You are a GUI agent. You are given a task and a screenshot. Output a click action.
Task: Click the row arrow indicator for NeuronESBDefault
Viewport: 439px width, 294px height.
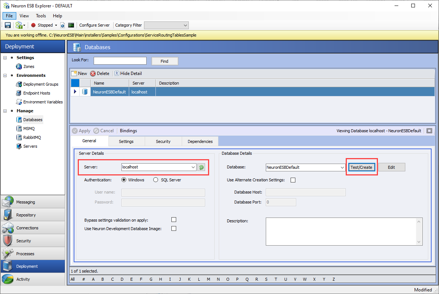75,92
